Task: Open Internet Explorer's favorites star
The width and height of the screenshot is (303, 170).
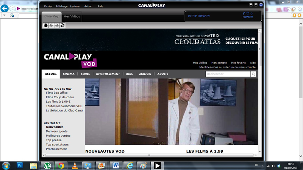Action: pos(294,9)
